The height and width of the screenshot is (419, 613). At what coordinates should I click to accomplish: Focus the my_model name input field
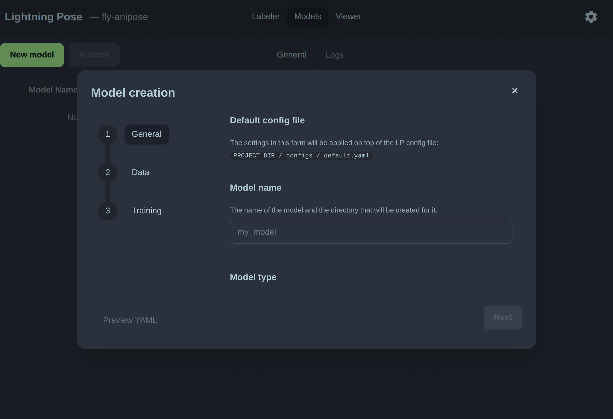click(x=371, y=232)
